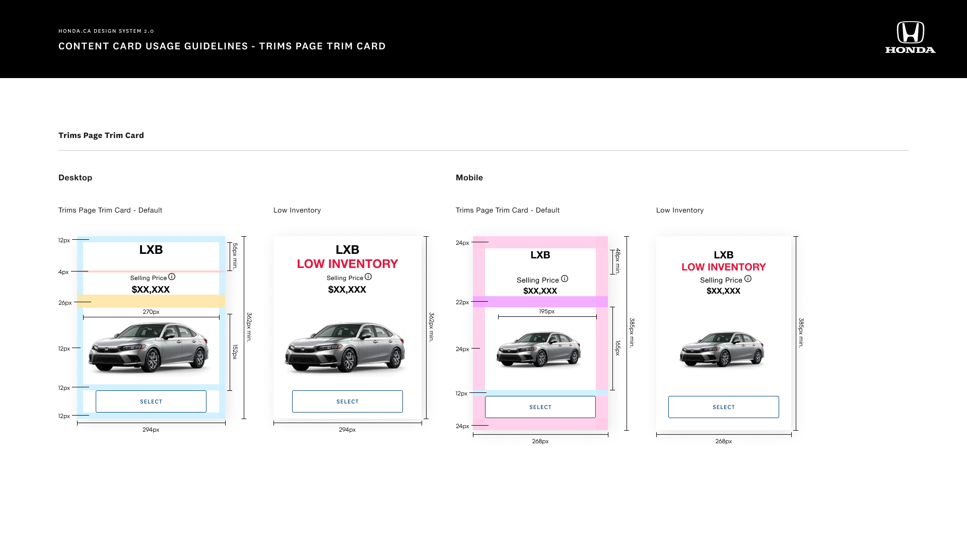Click red LOW INVENTORY text on mobile card
This screenshot has height=544, width=967.
(x=724, y=267)
